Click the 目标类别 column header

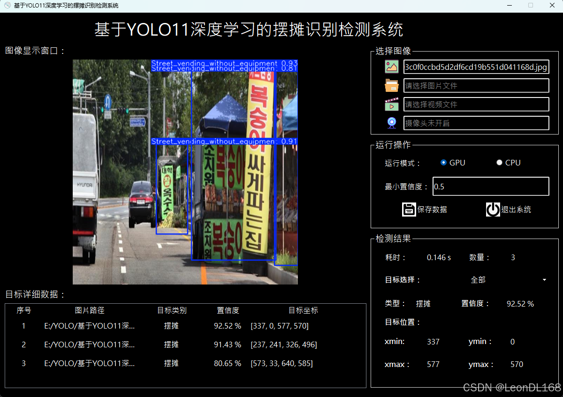[x=172, y=310]
